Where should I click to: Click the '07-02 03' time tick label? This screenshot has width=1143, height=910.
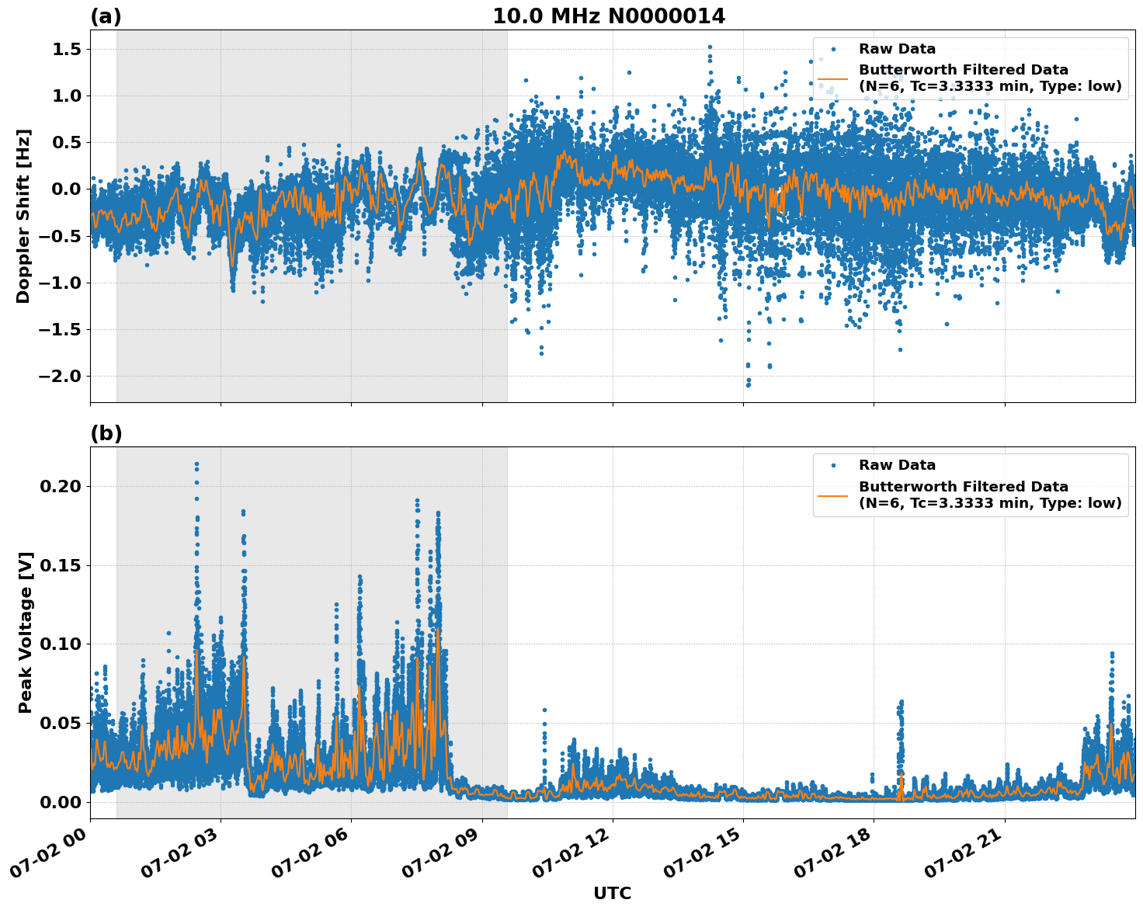pyautogui.click(x=182, y=854)
